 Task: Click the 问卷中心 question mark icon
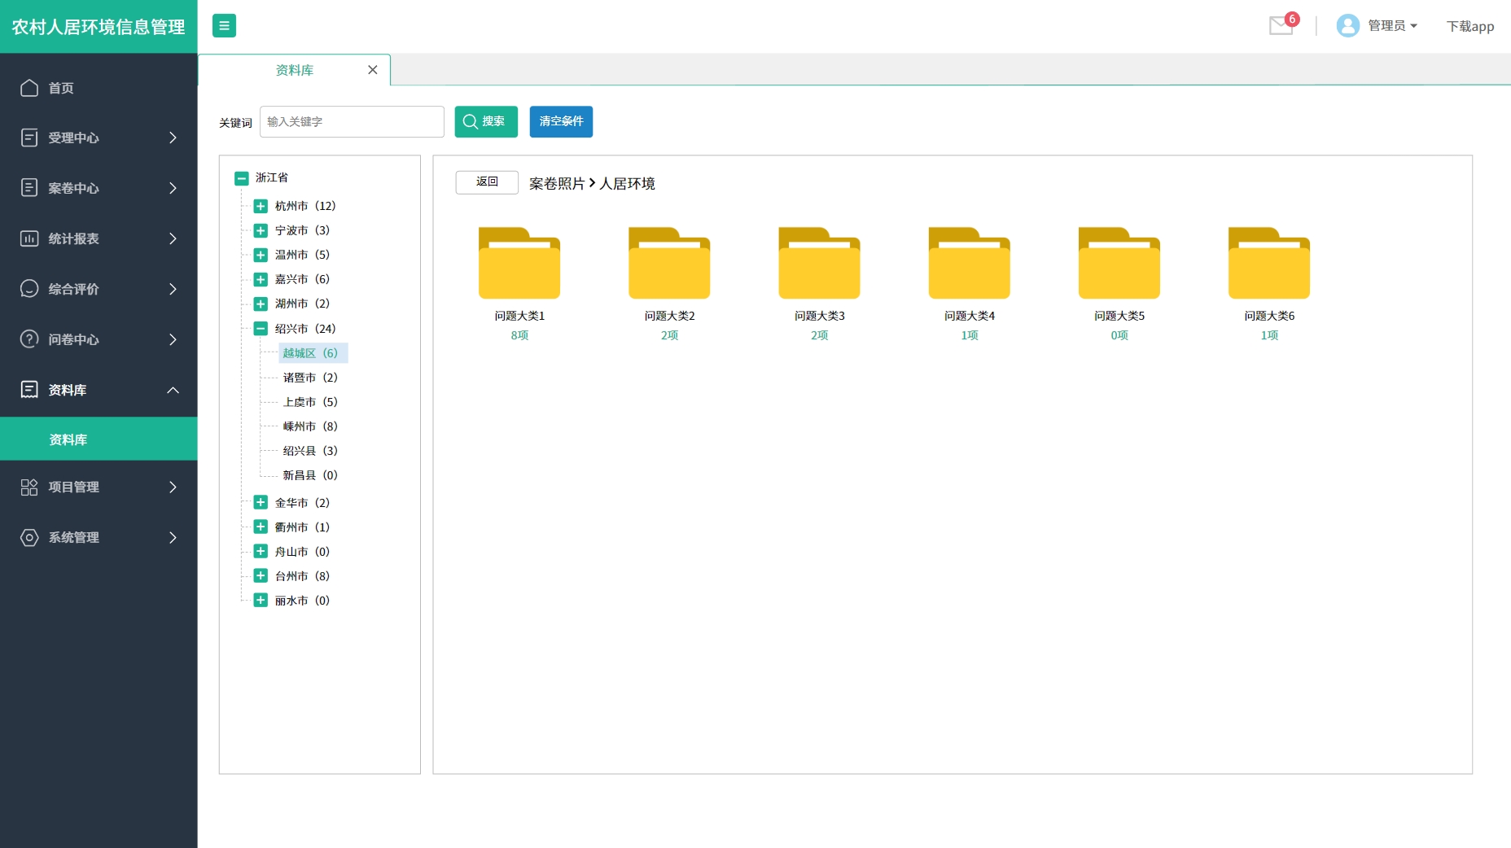pos(29,339)
